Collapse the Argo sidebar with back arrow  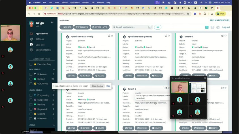(x=52, y=22)
